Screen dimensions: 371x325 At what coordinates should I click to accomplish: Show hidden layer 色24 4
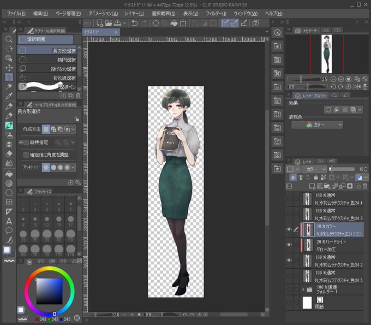coord(289,199)
